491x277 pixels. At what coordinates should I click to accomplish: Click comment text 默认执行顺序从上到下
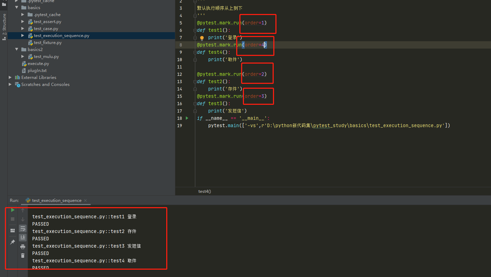[219, 8]
